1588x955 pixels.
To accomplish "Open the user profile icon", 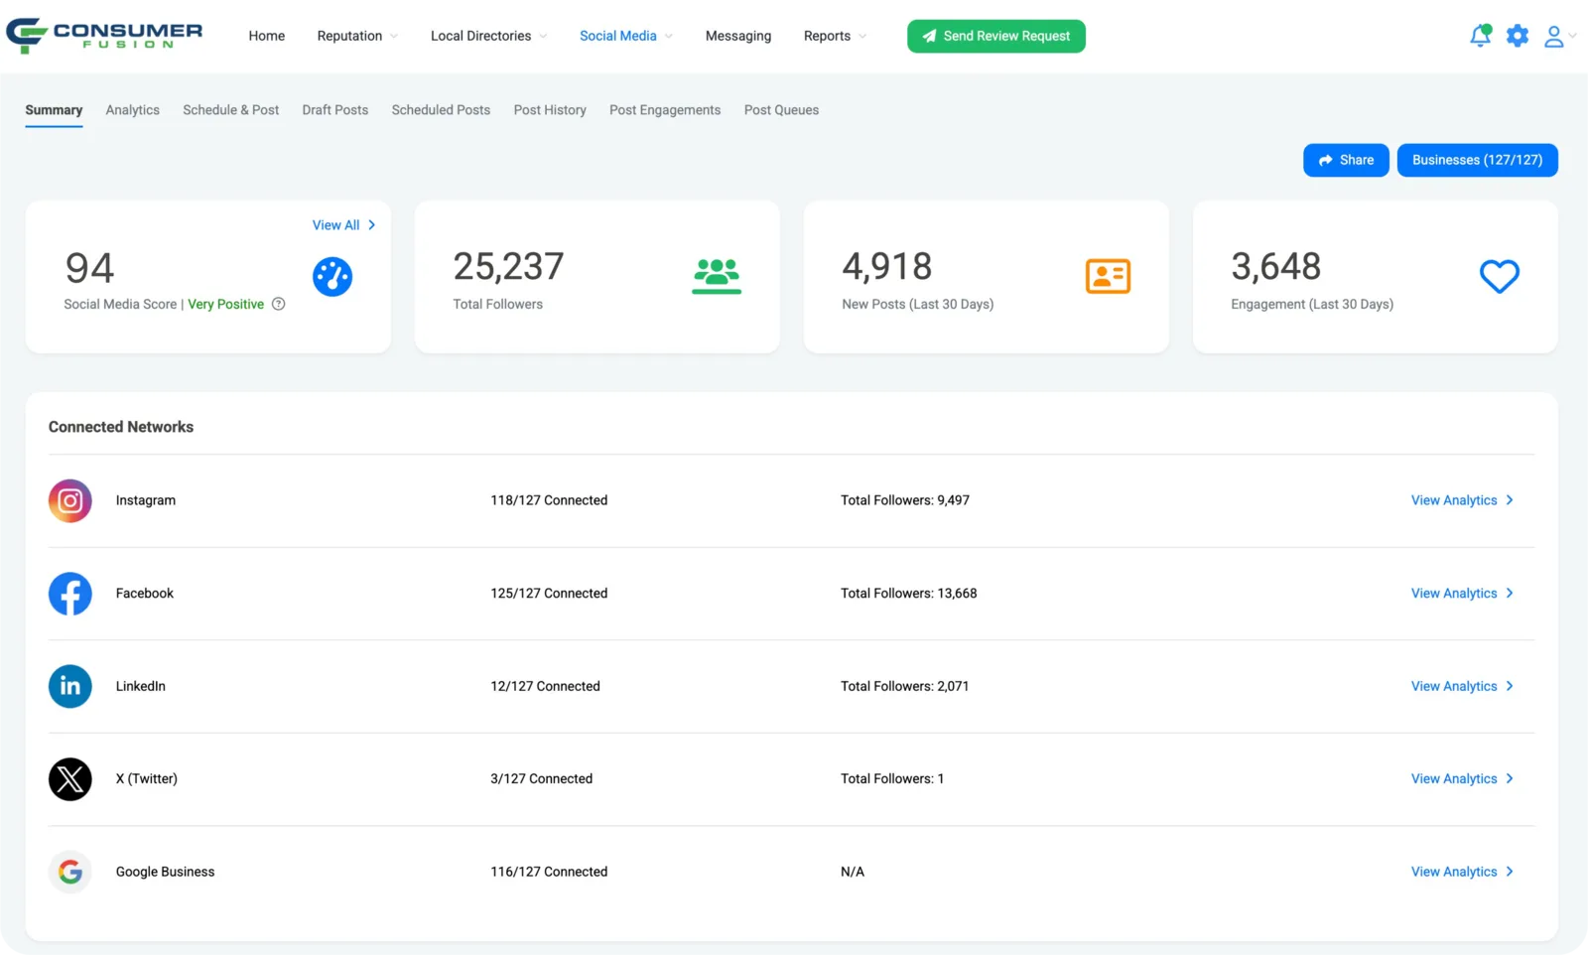I will click(x=1554, y=36).
